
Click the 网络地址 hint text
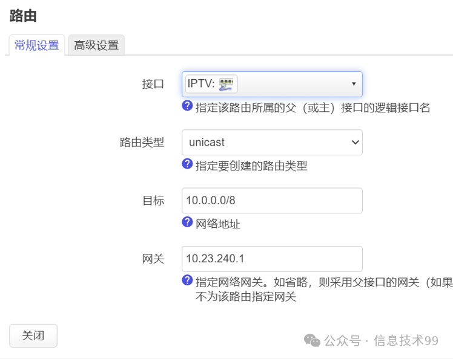tap(218, 224)
